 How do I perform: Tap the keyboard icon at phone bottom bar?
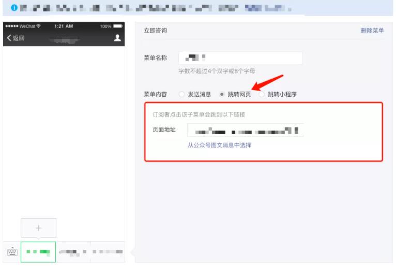[x=12, y=252]
